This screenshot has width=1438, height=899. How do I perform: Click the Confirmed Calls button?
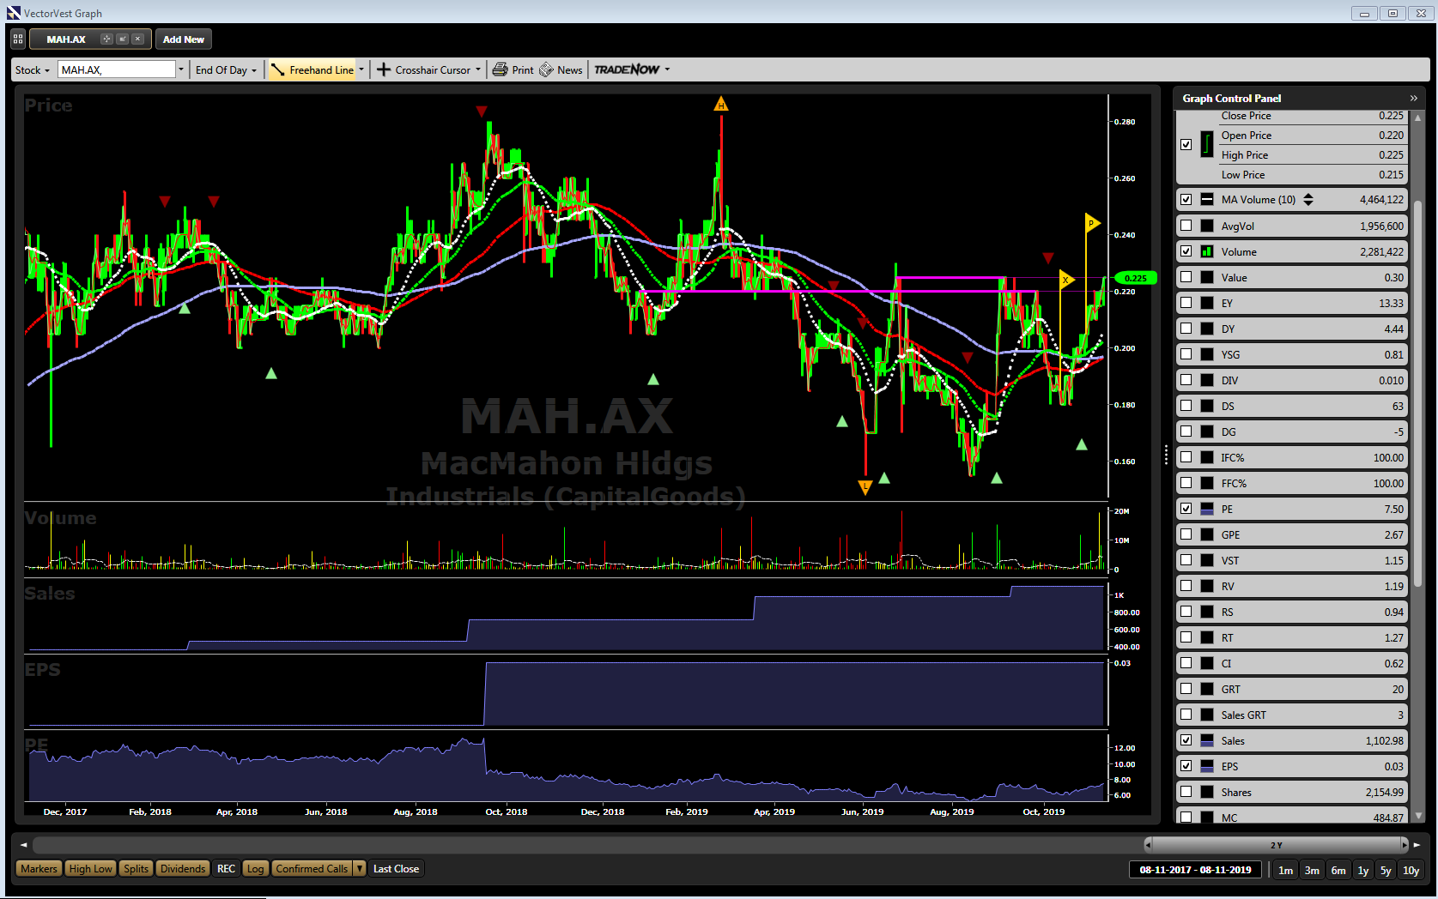click(312, 869)
